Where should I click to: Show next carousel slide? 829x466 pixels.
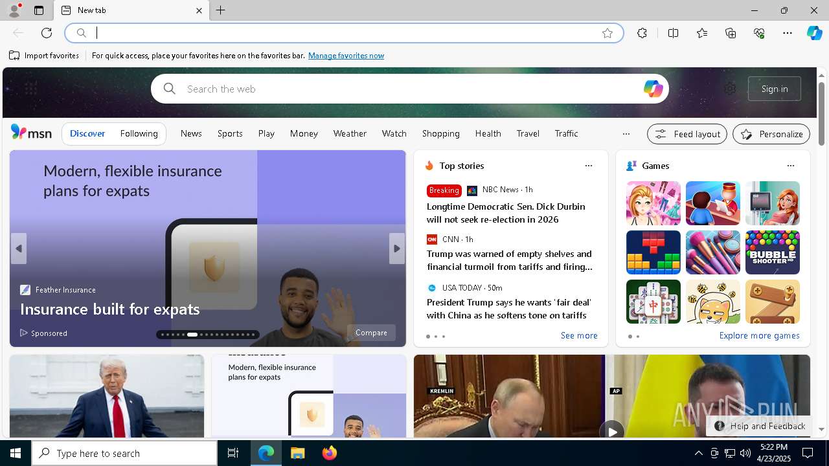click(397, 249)
